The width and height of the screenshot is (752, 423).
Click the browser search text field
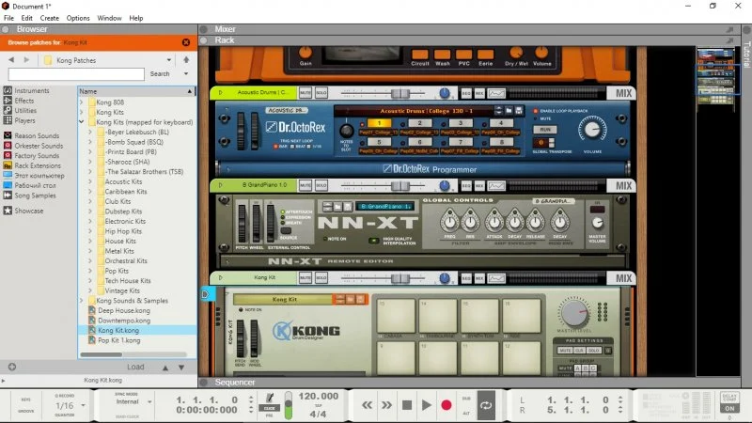(76, 74)
